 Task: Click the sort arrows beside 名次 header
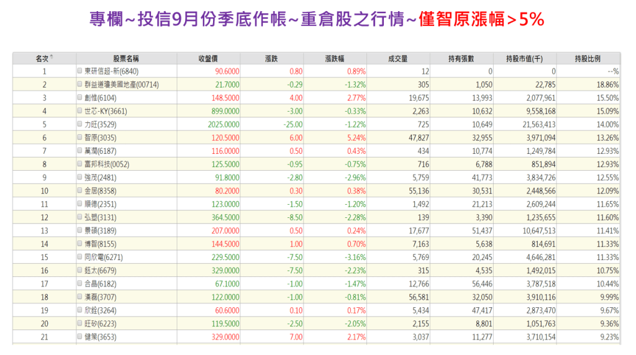point(52,58)
